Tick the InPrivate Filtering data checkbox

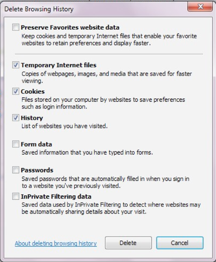15,196
